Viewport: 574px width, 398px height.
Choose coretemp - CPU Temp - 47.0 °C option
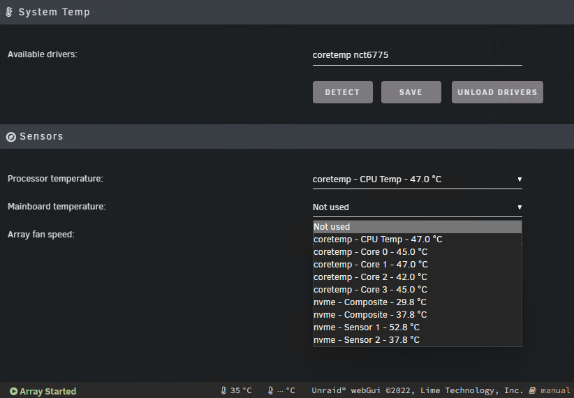click(418, 239)
